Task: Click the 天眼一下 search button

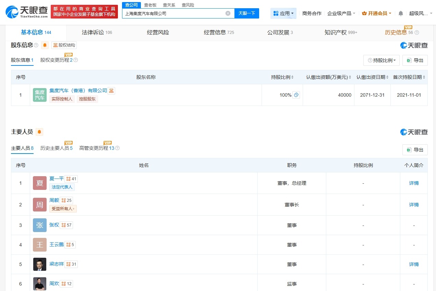Action: point(246,13)
